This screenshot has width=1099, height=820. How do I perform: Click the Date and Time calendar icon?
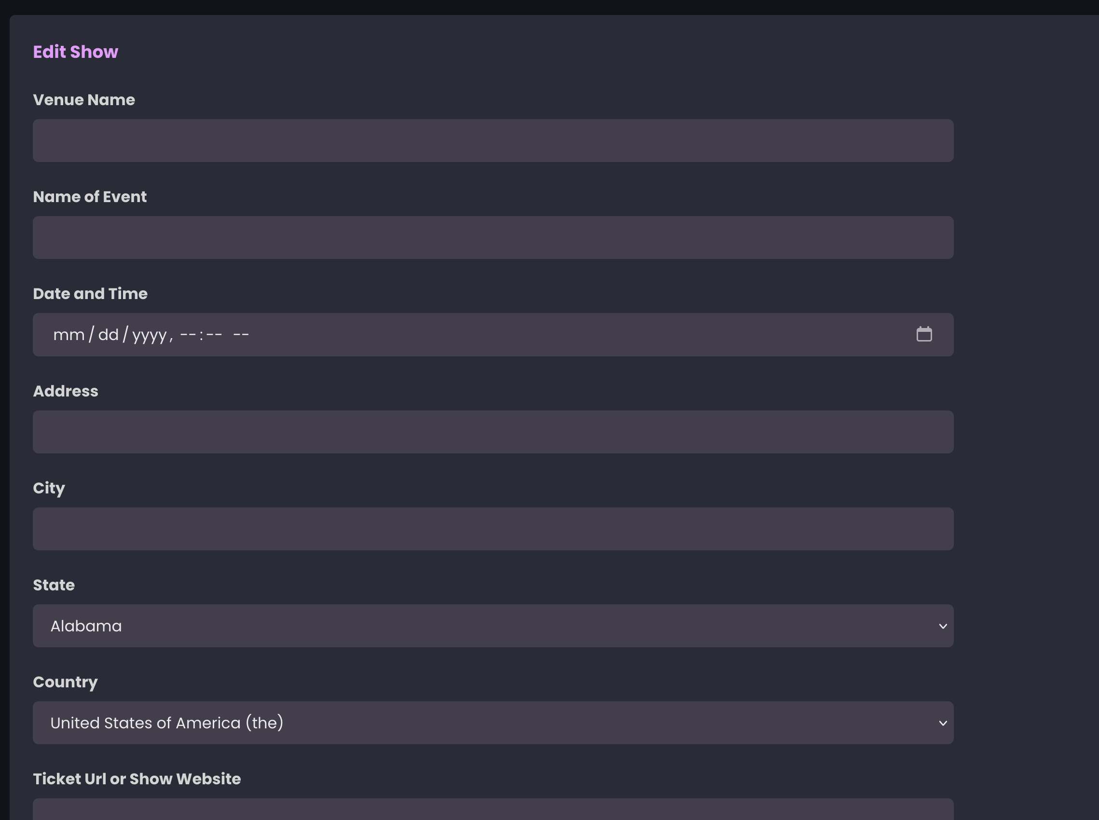click(x=925, y=334)
